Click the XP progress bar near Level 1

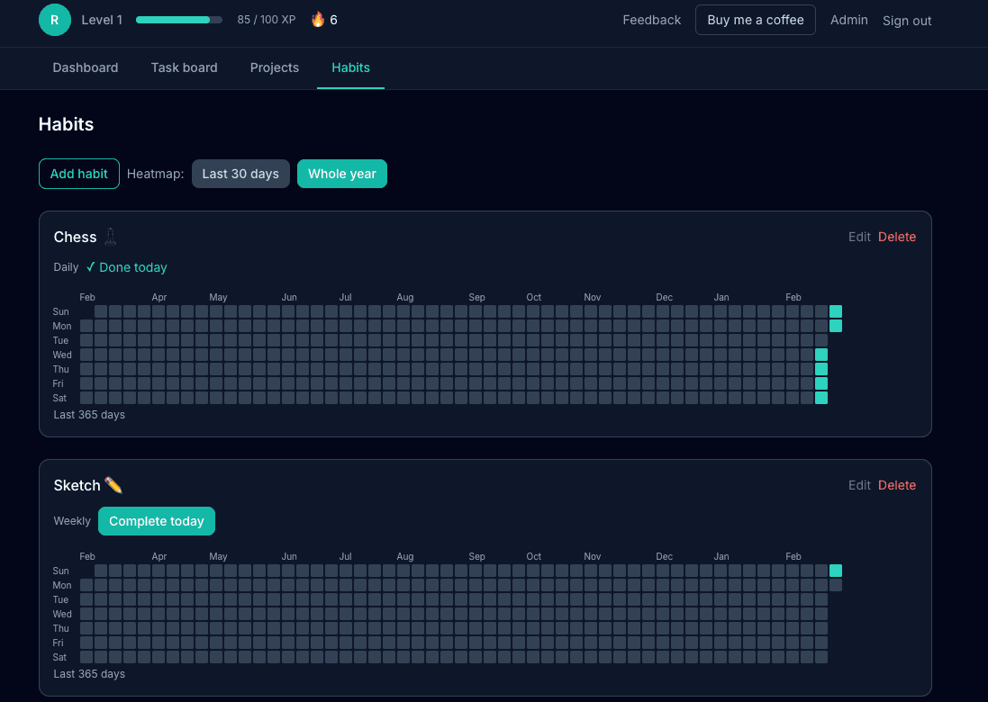[177, 19]
